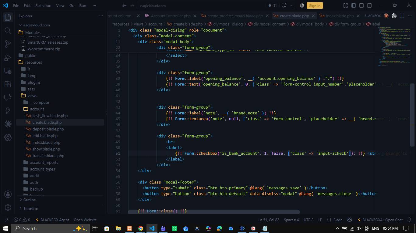The height and width of the screenshot is (233, 416).
Task: Toggle Secondary Side Bar layout button
Action: pyautogui.click(x=369, y=5)
